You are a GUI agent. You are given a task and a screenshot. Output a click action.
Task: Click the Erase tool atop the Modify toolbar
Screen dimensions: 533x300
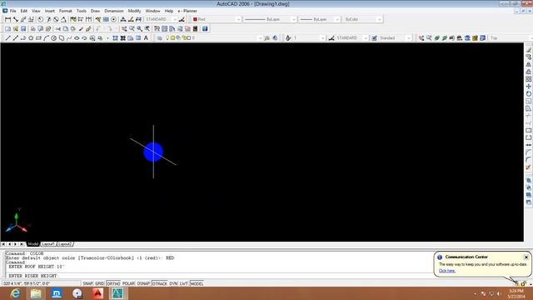pos(529,50)
